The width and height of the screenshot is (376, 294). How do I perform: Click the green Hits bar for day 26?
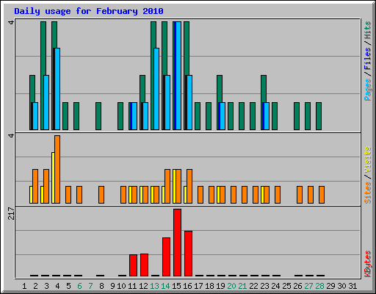tap(297, 116)
